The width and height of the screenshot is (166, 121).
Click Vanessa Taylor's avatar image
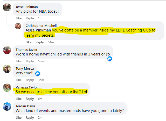pyautogui.click(x=7, y=88)
